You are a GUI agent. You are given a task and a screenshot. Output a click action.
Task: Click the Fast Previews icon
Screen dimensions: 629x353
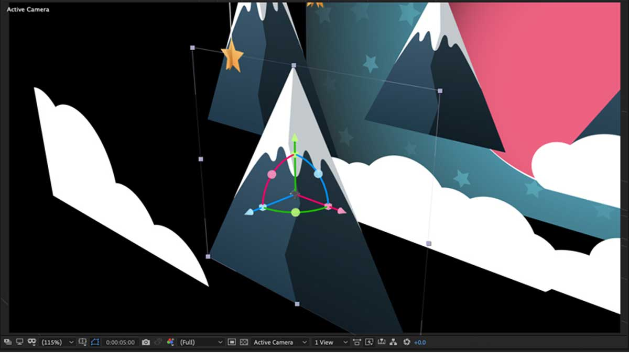(369, 342)
